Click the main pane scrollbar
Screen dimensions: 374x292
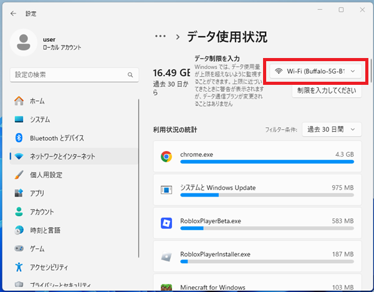pos(371,71)
